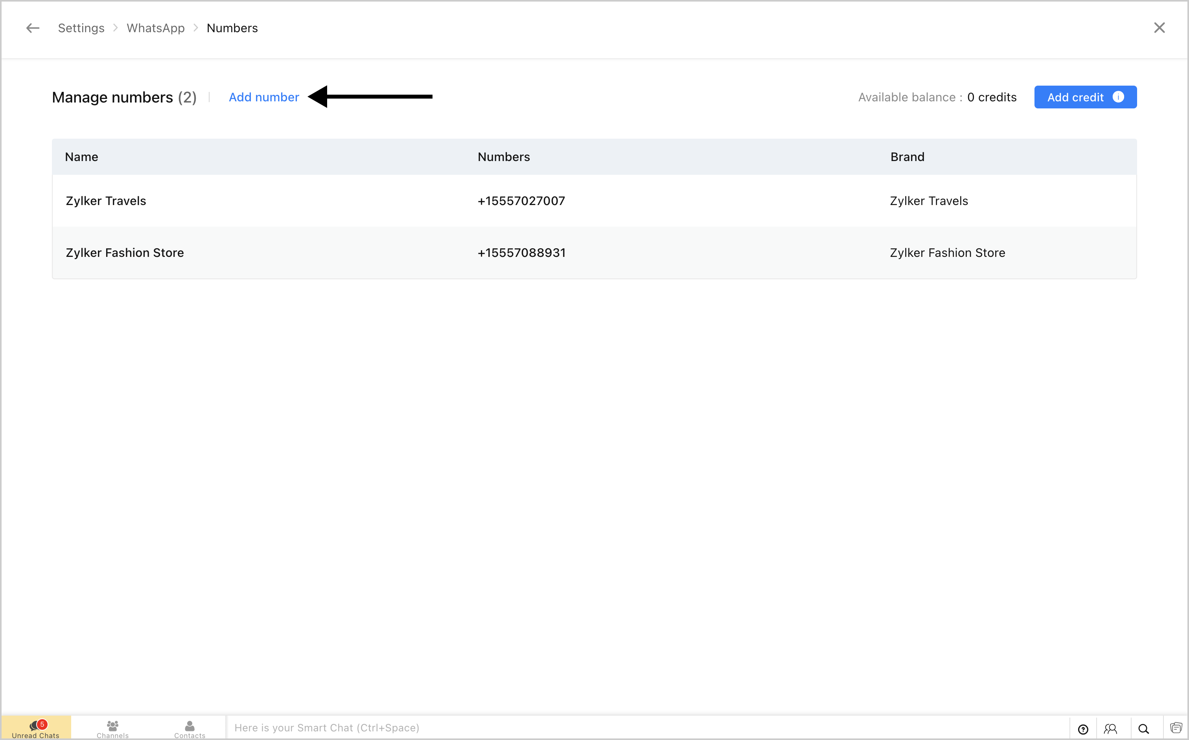Go to Settings breadcrumb
1189x740 pixels.
[x=81, y=28]
